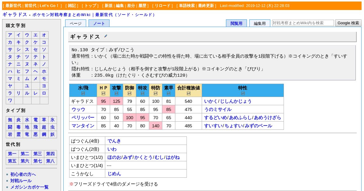
Task: Select 第一 generation in 世代別
Action: tap(12, 154)
